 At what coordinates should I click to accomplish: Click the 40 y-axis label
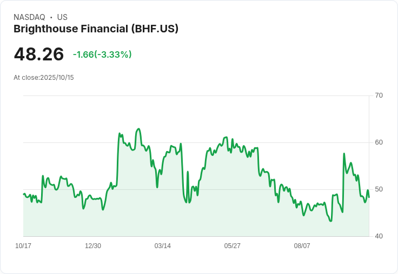pos(379,236)
